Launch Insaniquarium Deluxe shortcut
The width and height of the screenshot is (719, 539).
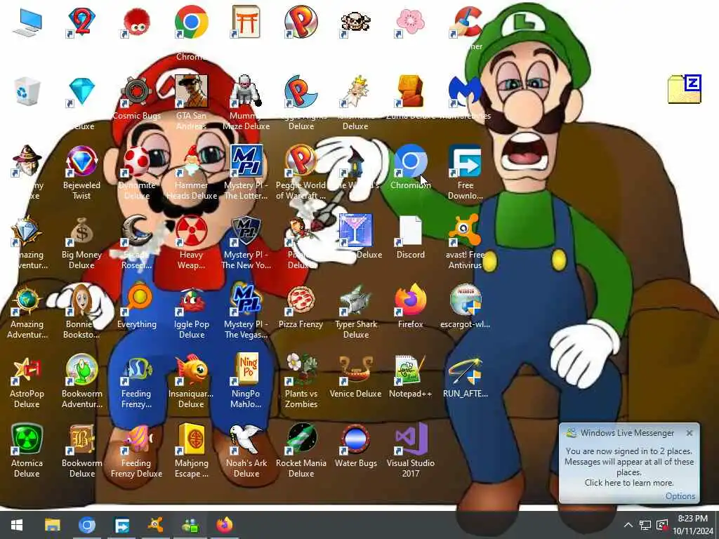click(x=191, y=369)
